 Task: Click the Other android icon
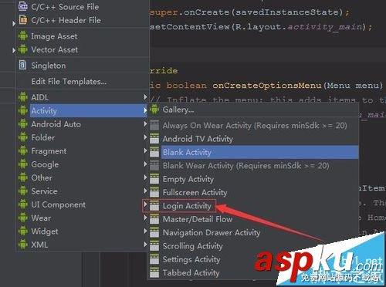(x=23, y=177)
